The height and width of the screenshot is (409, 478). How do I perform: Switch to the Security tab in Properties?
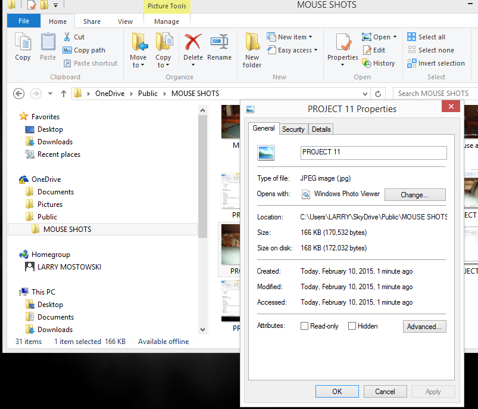pyautogui.click(x=293, y=129)
